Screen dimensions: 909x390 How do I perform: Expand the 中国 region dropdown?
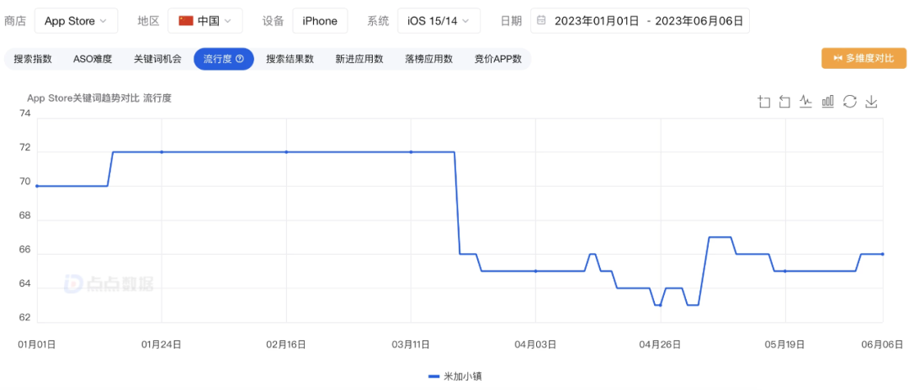coord(205,21)
